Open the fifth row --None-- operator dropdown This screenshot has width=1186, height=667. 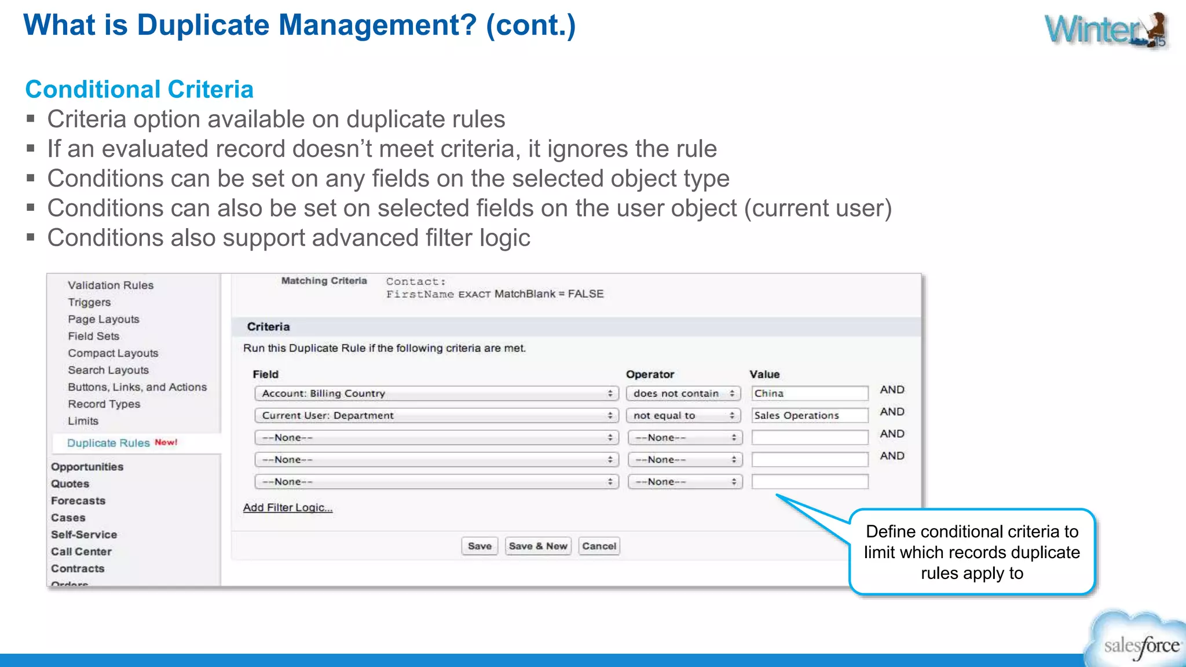pyautogui.click(x=684, y=482)
